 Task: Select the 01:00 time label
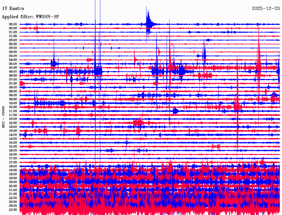[x=13, y=32]
